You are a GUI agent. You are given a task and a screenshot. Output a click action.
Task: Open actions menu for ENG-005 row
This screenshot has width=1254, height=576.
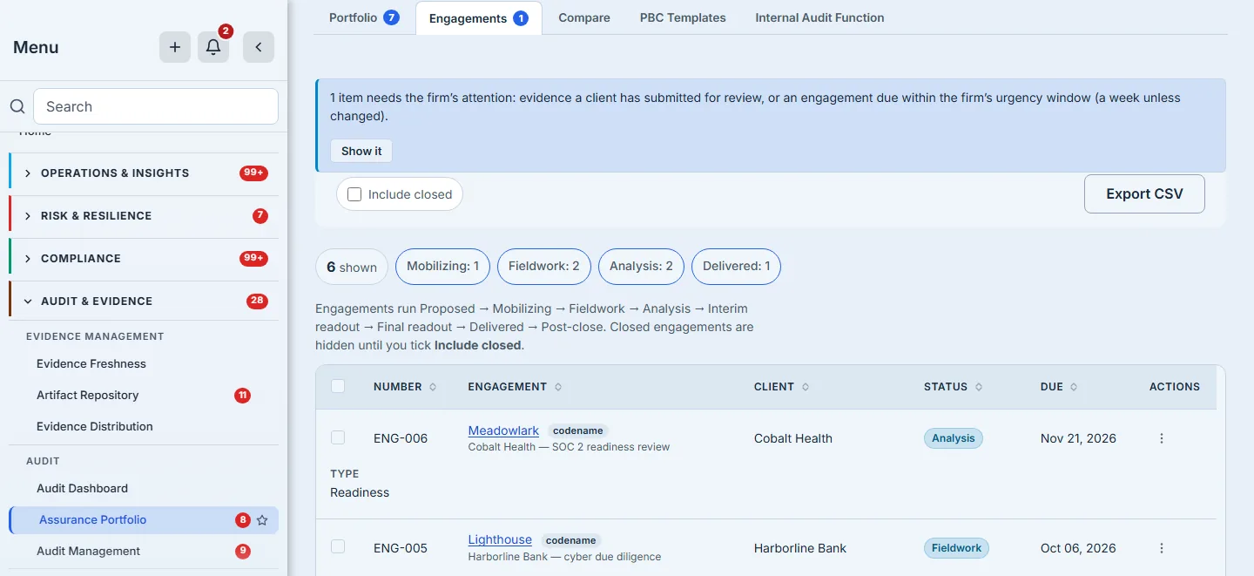(1162, 548)
